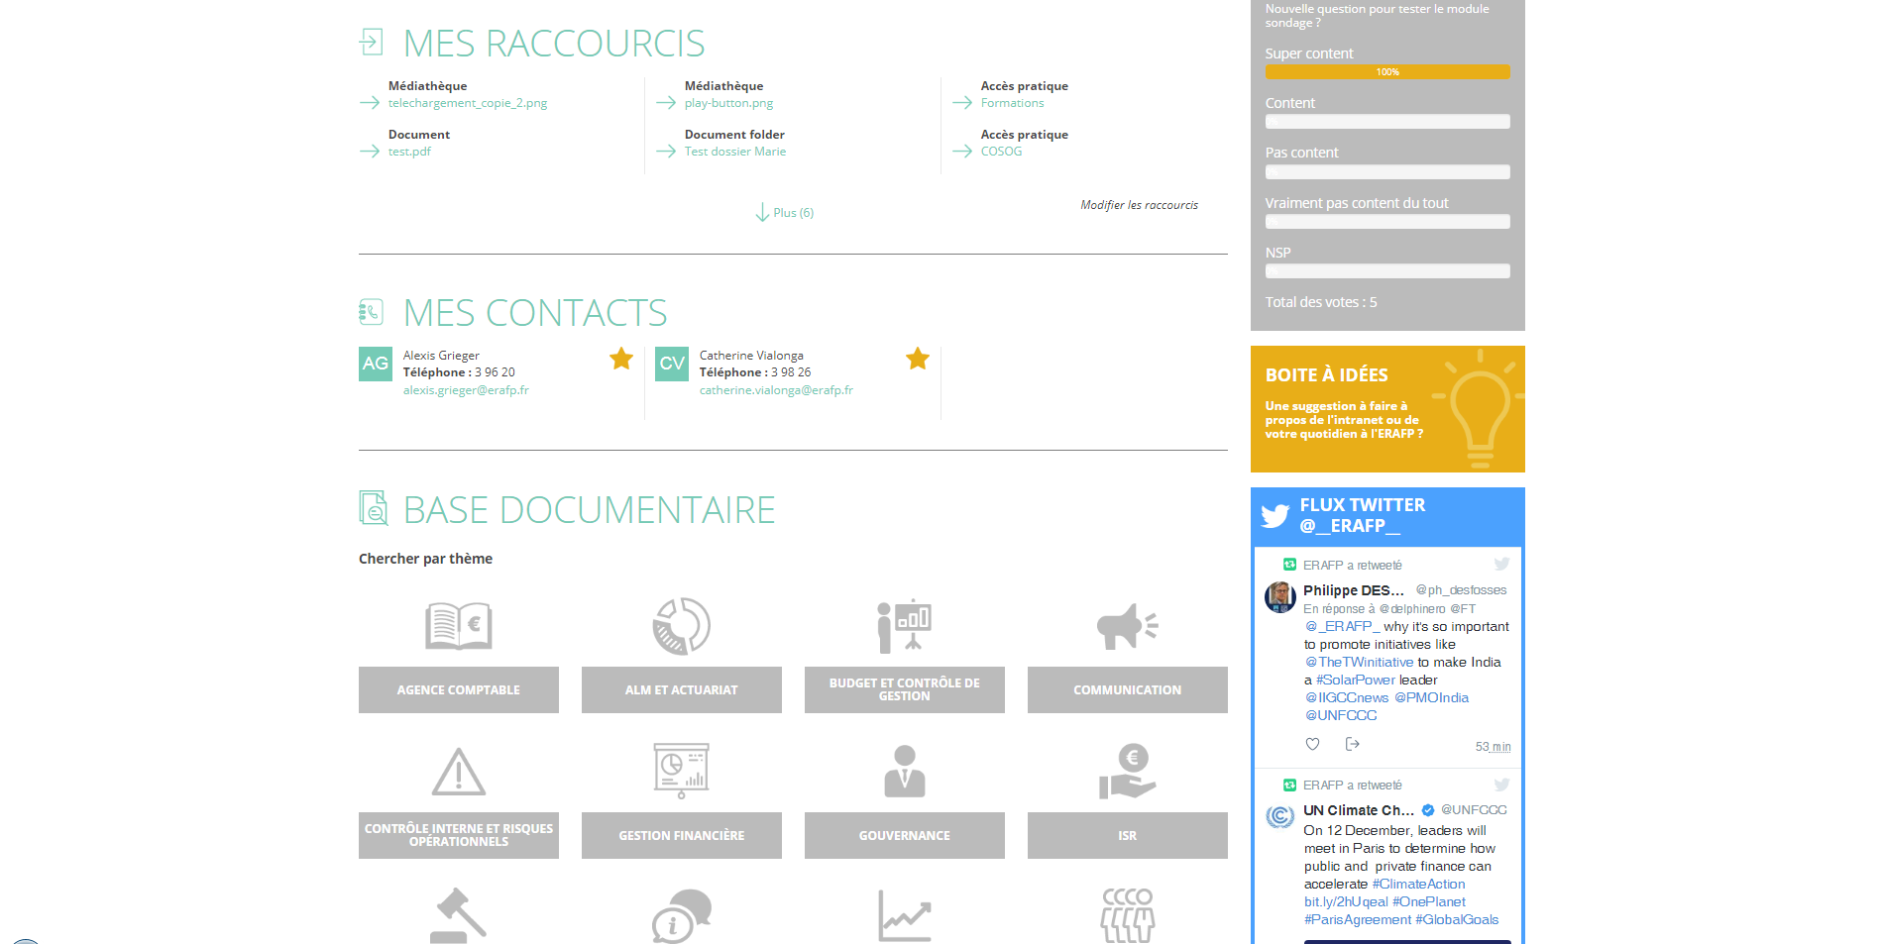Click the UN Climate Change profile picture
The width and height of the screenshot is (1883, 944).
(x=1280, y=817)
